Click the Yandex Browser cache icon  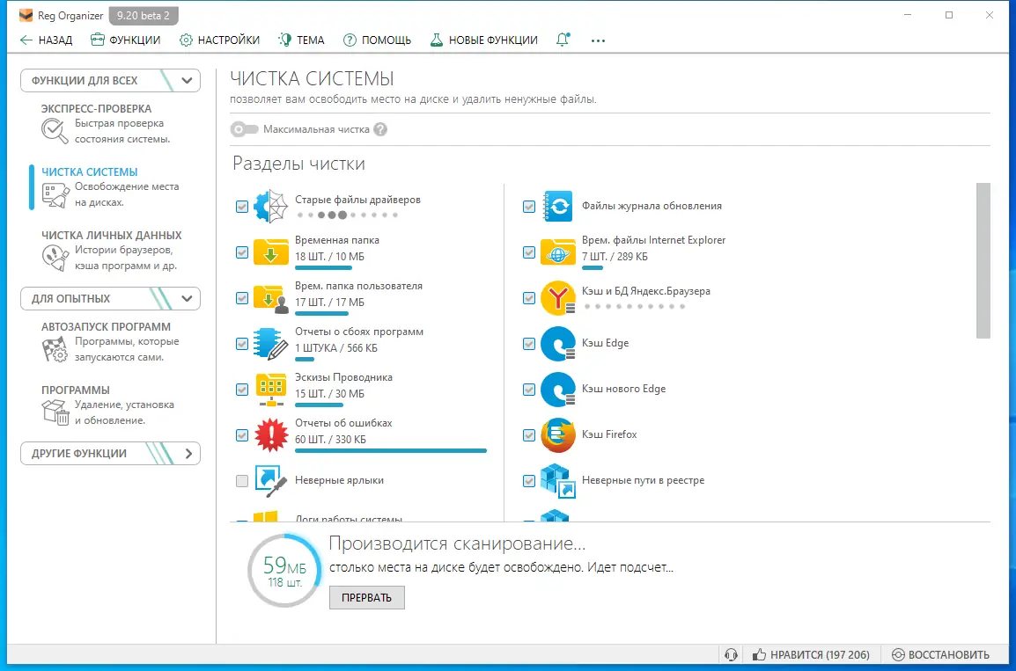tap(557, 297)
